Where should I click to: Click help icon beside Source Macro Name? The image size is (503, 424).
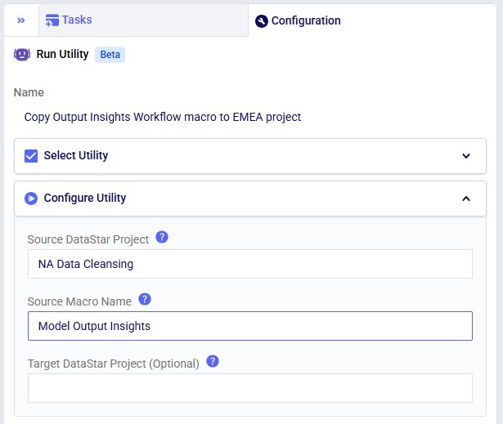point(145,299)
